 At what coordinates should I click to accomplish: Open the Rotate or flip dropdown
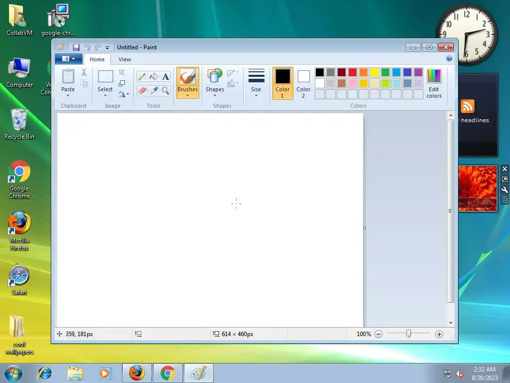(x=124, y=94)
